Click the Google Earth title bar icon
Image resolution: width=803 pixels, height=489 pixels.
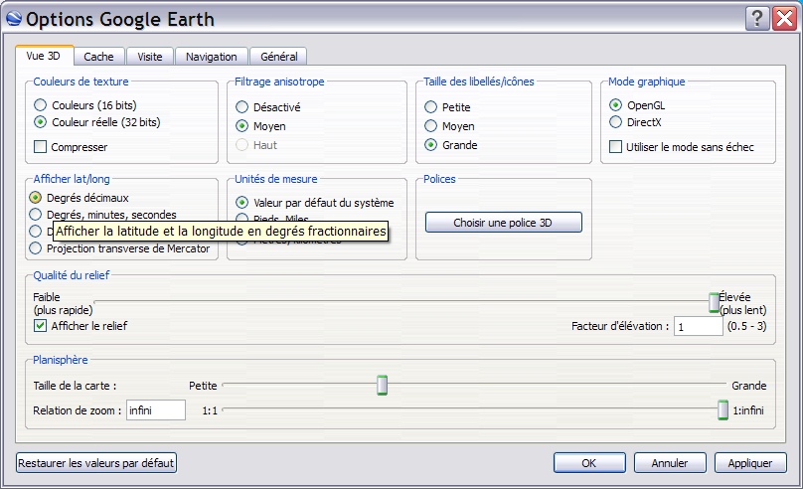pos(14,19)
